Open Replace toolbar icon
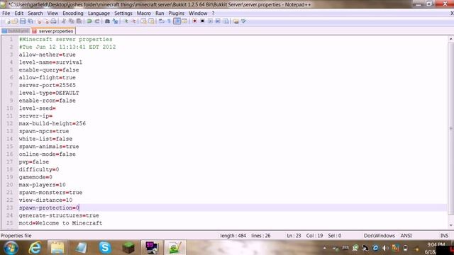This screenshot has height=255, width=454. click(x=115, y=21)
